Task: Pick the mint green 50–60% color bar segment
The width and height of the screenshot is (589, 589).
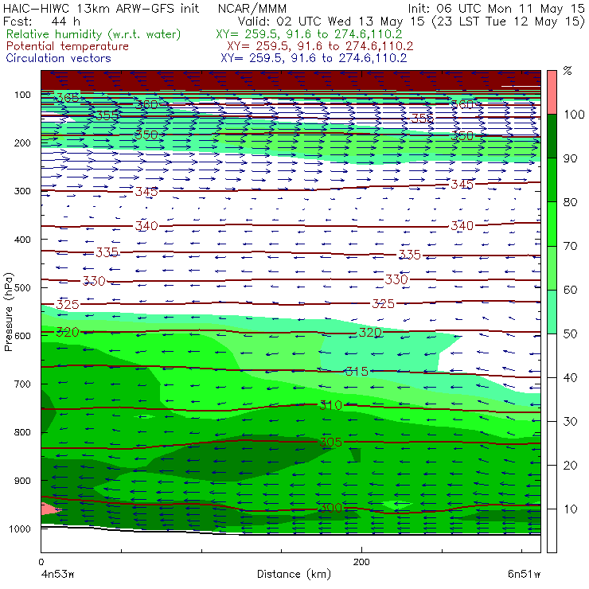Action: (552, 311)
